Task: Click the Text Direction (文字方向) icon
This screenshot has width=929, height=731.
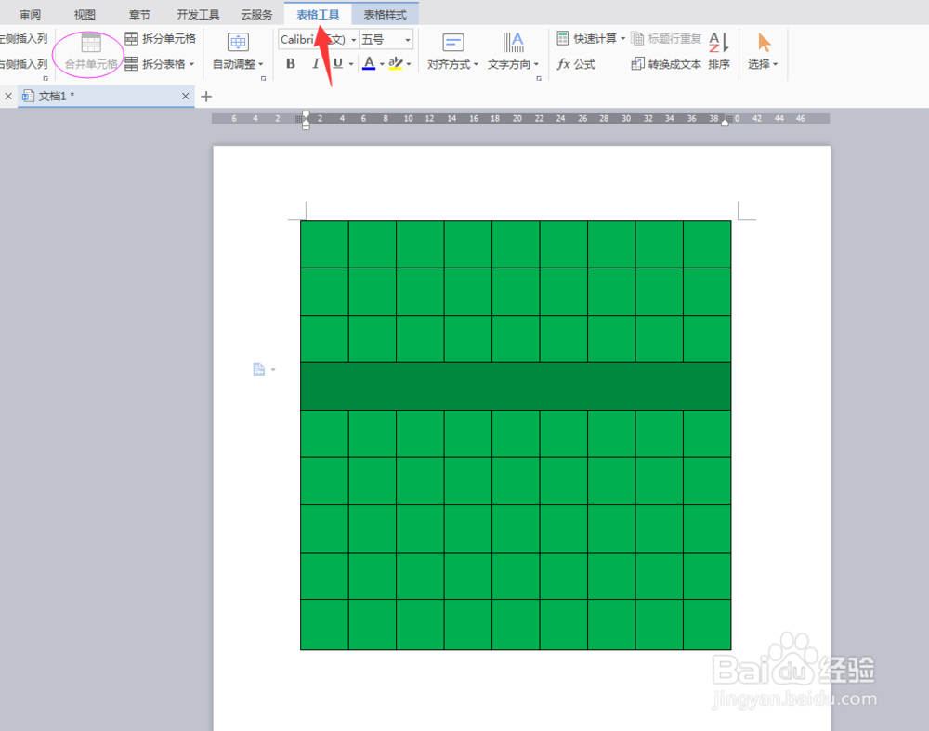Action: click(513, 43)
